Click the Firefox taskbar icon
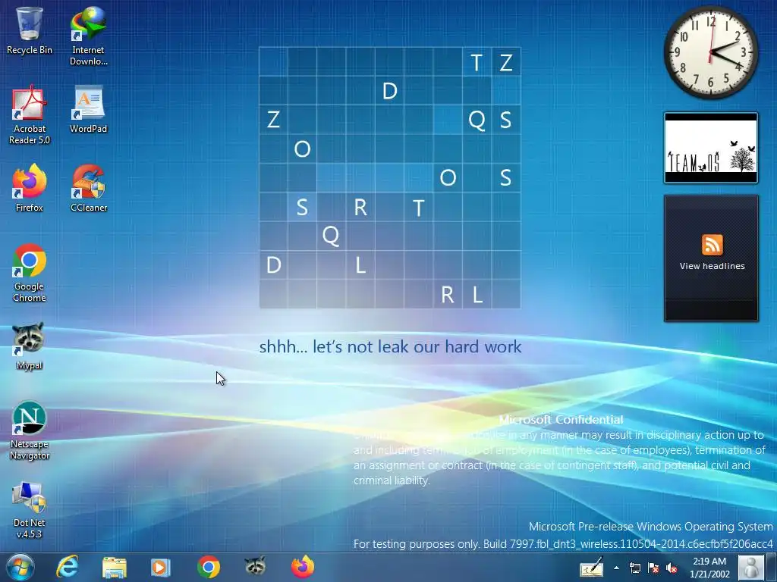The width and height of the screenshot is (777, 582). pyautogui.click(x=302, y=567)
